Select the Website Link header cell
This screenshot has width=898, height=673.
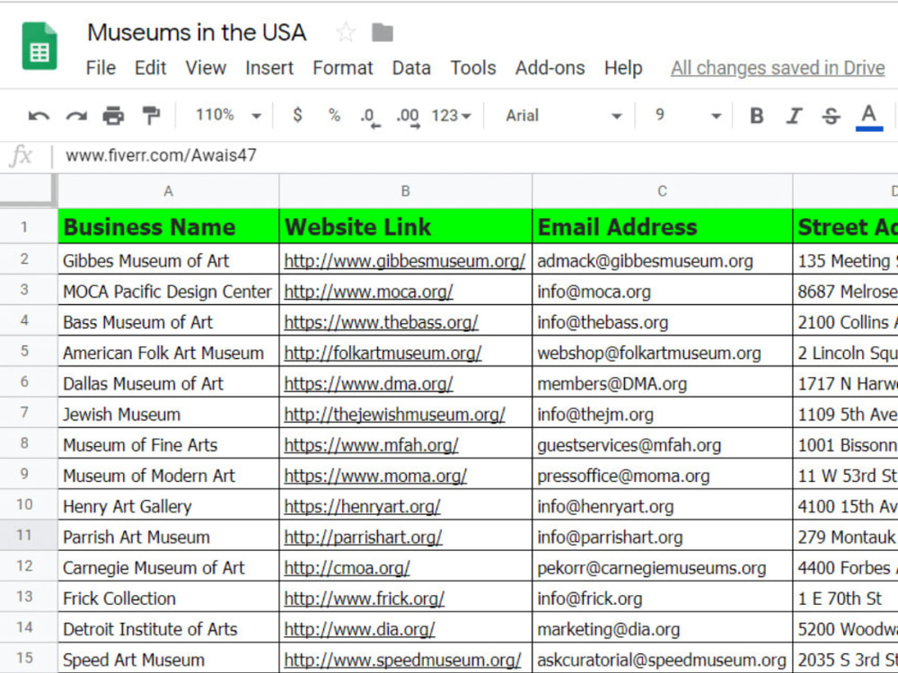click(406, 227)
